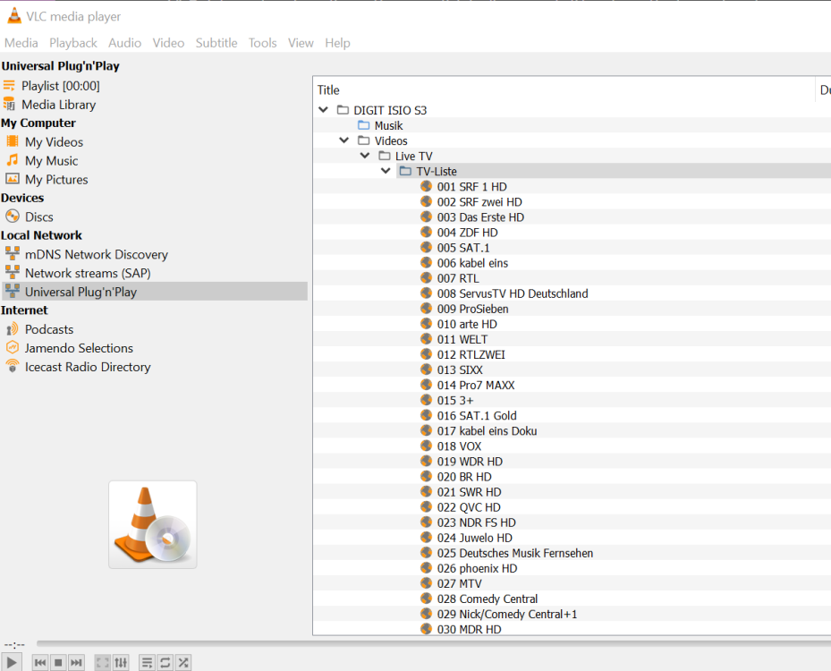Click VLC cone album art thumbnail

[x=153, y=524]
